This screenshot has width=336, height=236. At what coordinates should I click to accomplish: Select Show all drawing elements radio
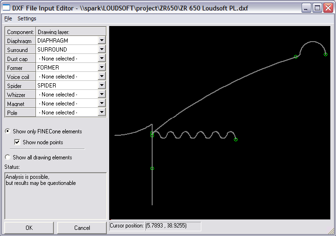(x=8, y=157)
